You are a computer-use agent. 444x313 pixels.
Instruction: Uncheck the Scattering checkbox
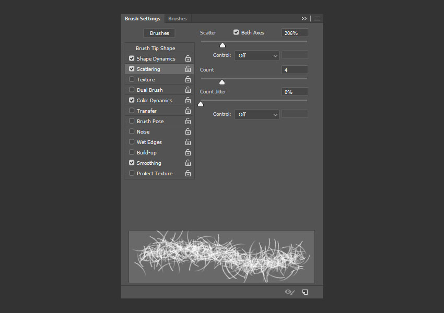pyautogui.click(x=132, y=69)
